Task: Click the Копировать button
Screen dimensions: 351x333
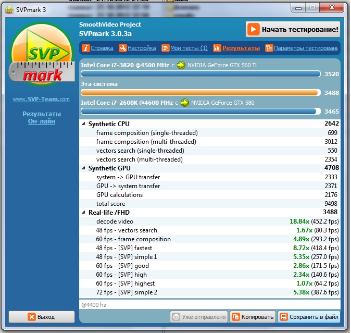Action: 253,317
